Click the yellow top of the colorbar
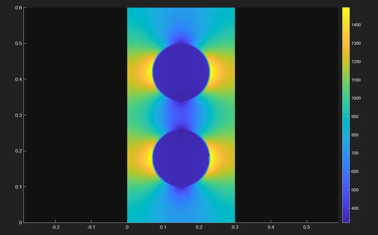This screenshot has height=235, width=378. [x=346, y=10]
